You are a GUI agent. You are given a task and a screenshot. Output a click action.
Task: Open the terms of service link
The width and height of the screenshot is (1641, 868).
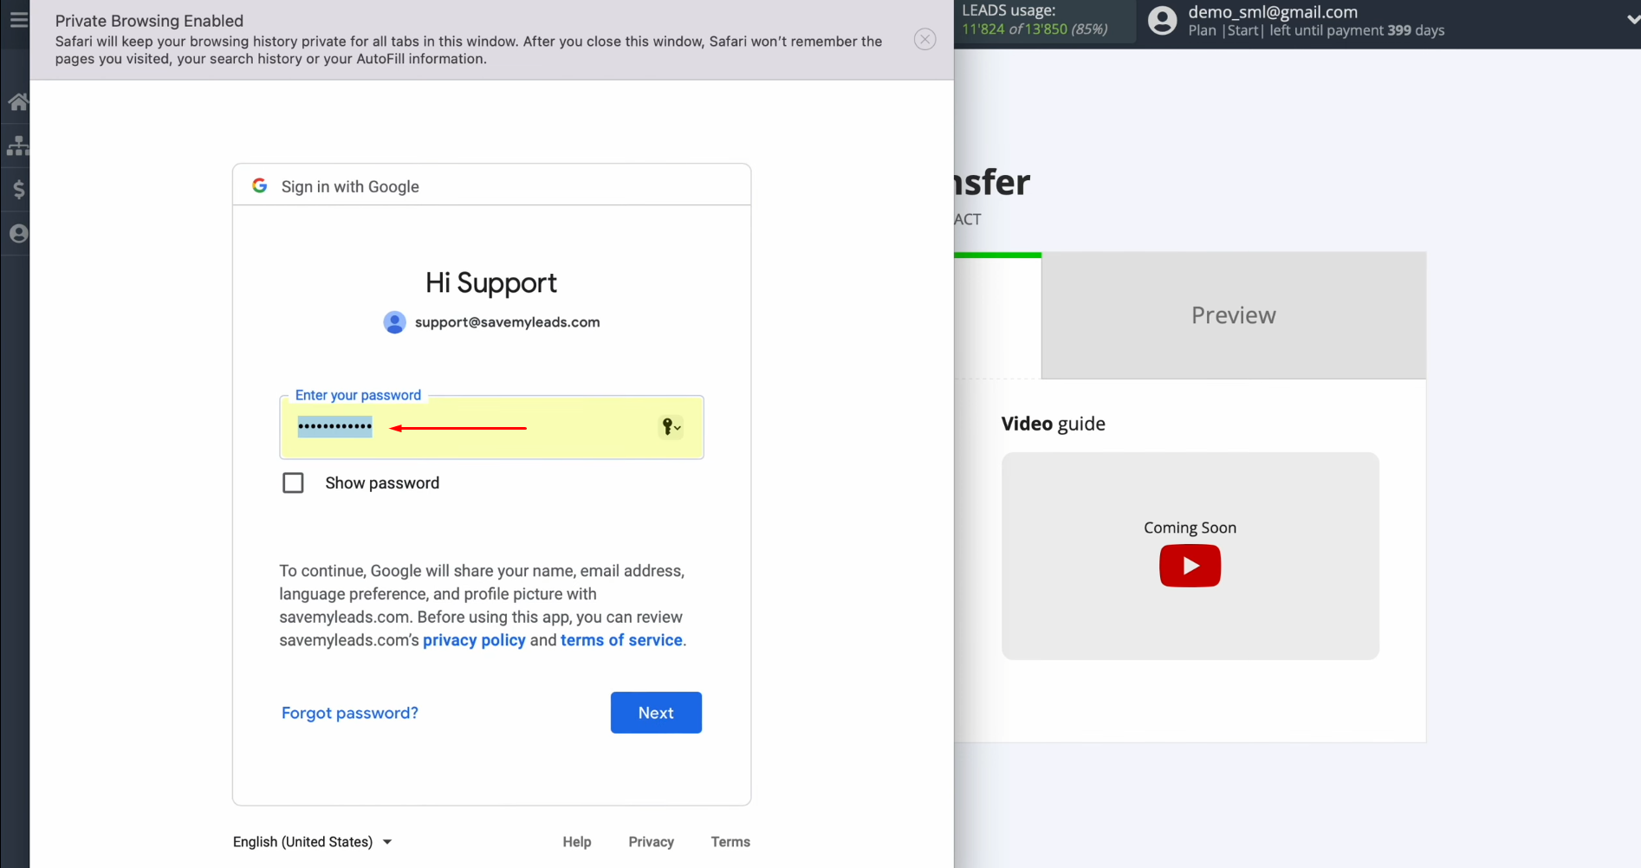621,640
